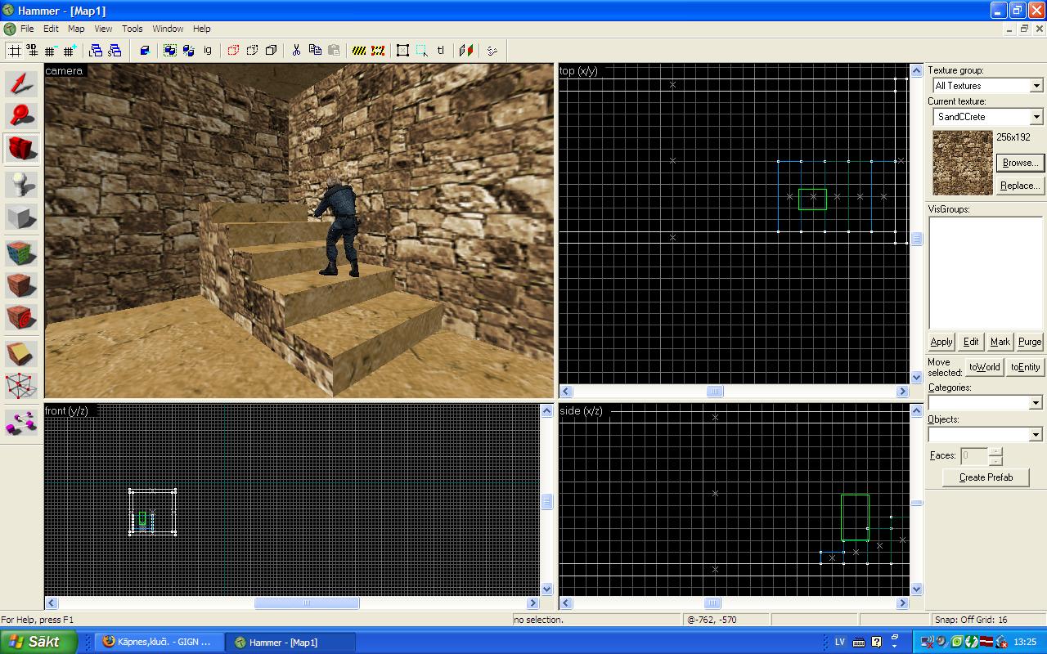1047x654 pixels.
Task: Click the Carve tool icon
Action: pyautogui.click(x=145, y=50)
